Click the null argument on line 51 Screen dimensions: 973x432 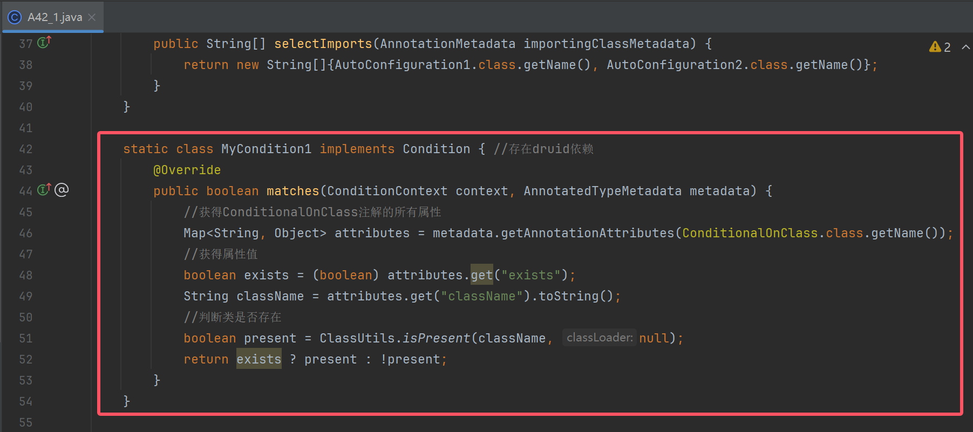[654, 338]
